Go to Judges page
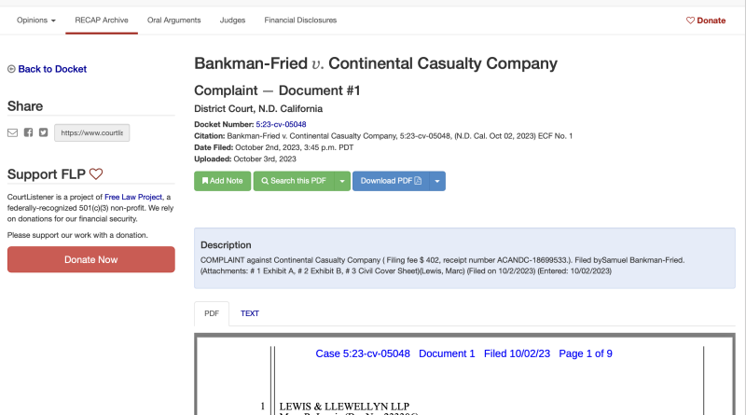This screenshot has width=746, height=415. (x=232, y=21)
